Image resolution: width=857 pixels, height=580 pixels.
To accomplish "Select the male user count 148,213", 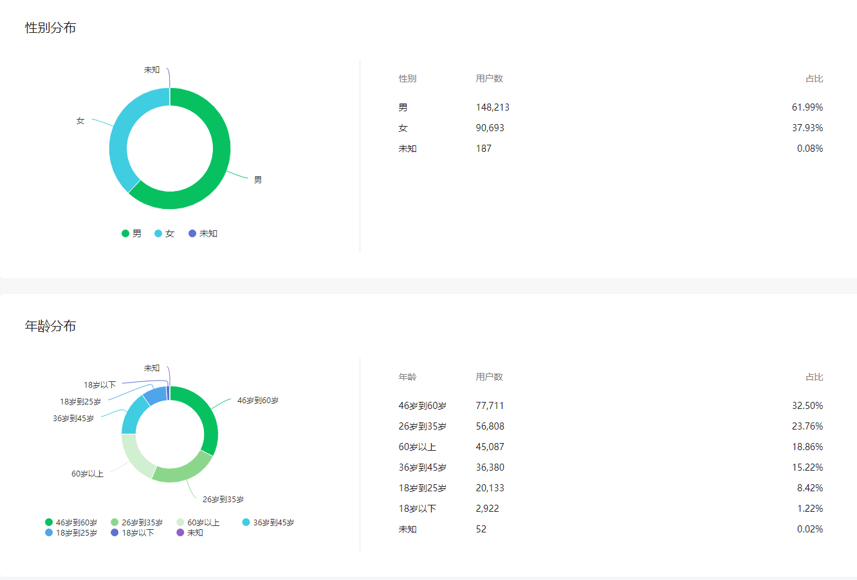I will [x=493, y=107].
